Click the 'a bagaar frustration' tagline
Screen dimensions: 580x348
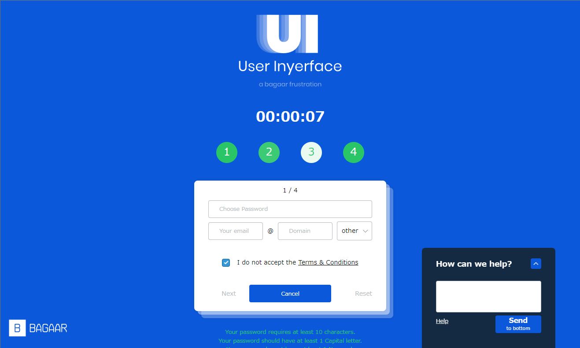tap(290, 84)
